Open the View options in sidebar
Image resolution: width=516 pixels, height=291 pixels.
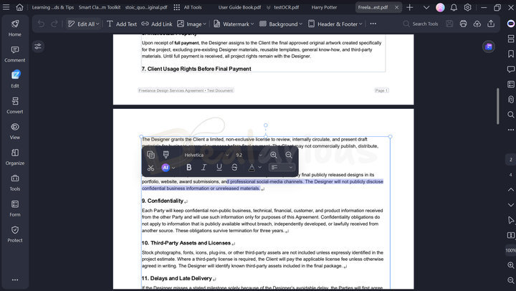[15, 131]
